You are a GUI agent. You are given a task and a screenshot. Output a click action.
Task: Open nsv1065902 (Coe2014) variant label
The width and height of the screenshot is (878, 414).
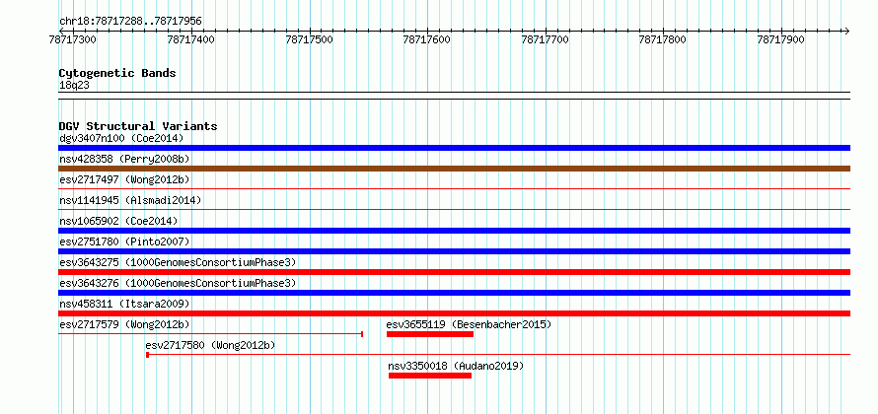click(x=118, y=221)
